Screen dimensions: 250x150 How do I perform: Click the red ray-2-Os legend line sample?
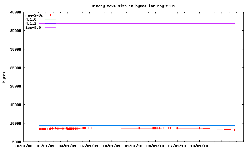(x=50, y=15)
